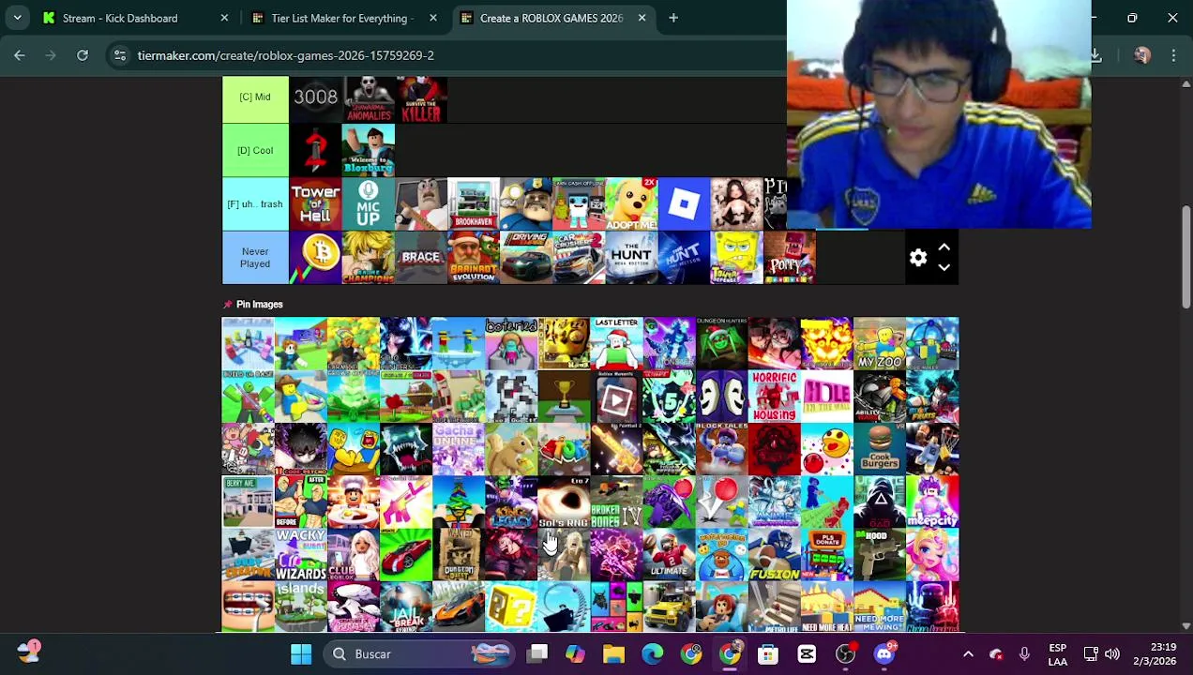Image resolution: width=1193 pixels, height=675 pixels.
Task: Select the Fusion football thumbnail
Action: [x=775, y=554]
